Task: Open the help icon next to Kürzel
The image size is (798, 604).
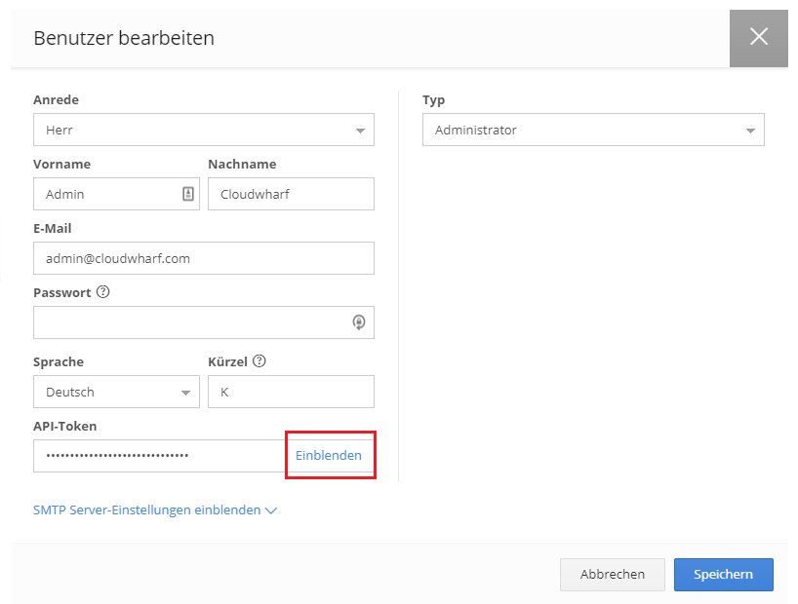Action: (259, 361)
